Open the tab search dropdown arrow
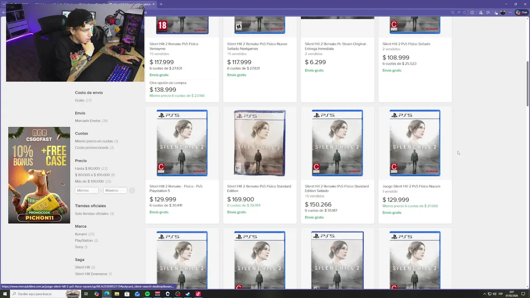Screen dimensions: 530x298 coord(4,4)
